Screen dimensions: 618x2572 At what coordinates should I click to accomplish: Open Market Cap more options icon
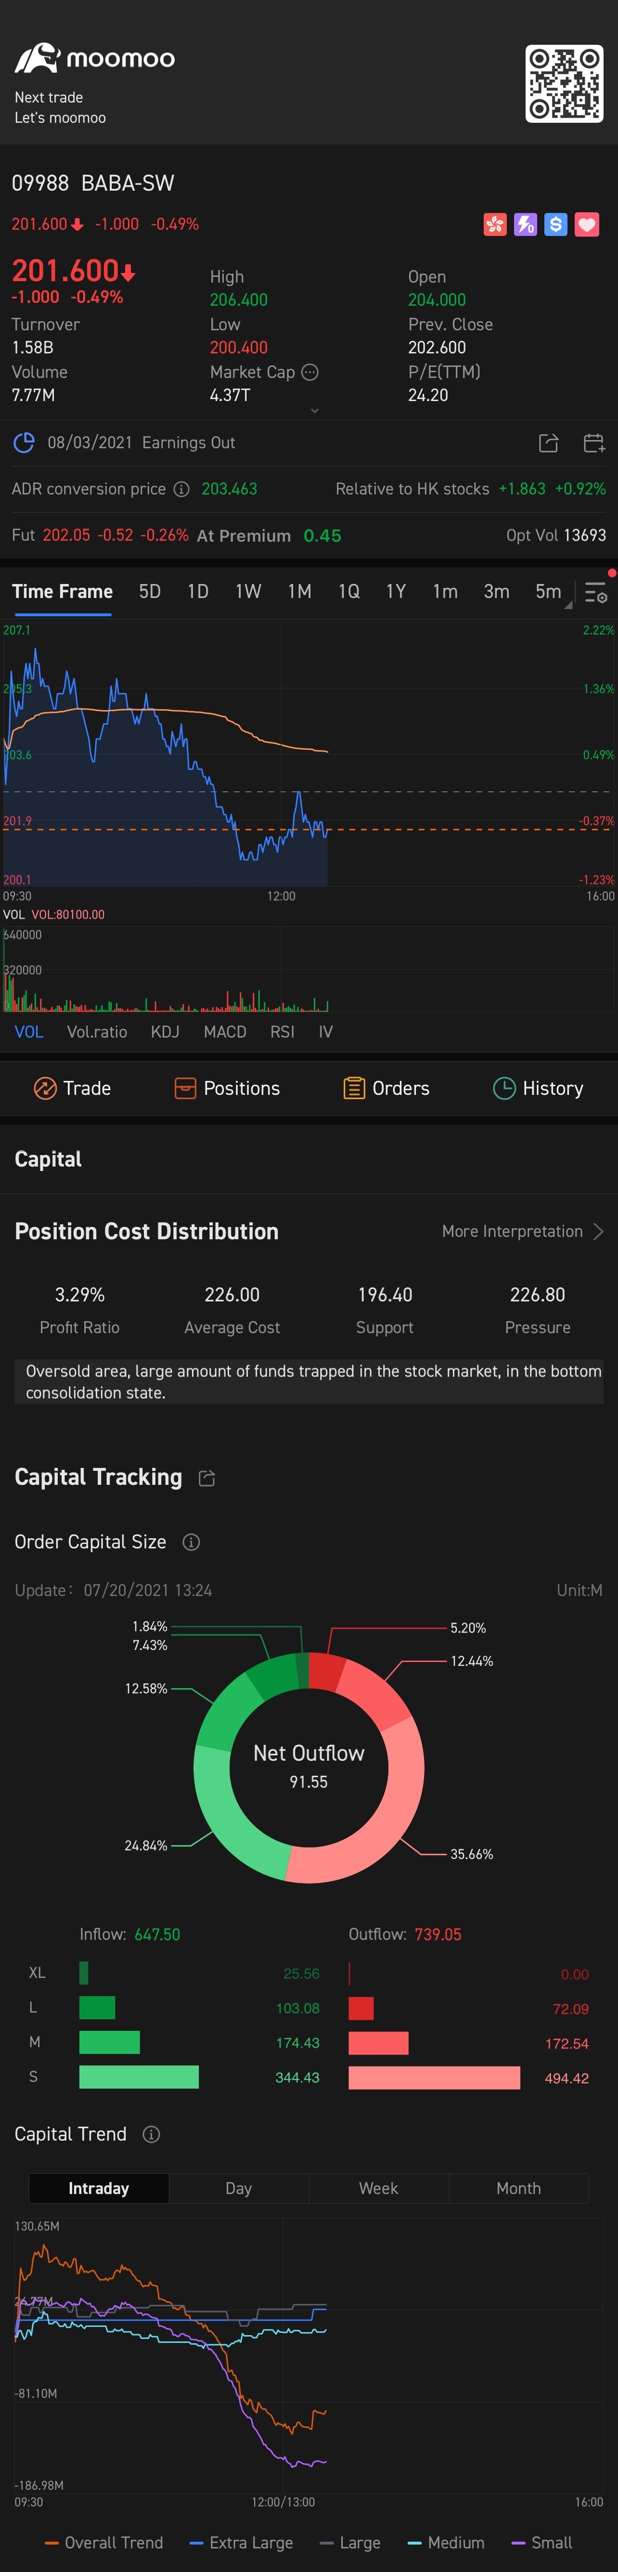pos(310,373)
